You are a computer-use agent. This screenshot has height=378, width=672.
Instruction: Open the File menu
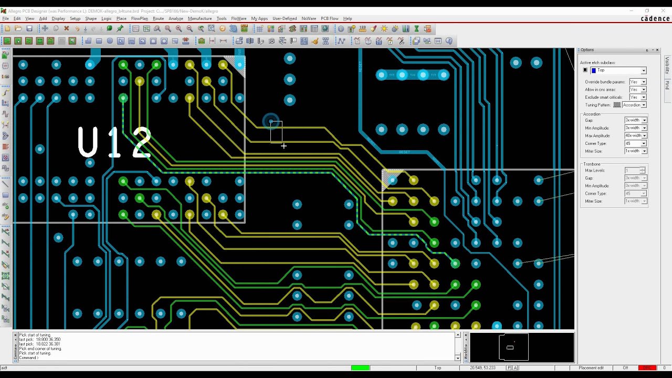pyautogui.click(x=5, y=18)
